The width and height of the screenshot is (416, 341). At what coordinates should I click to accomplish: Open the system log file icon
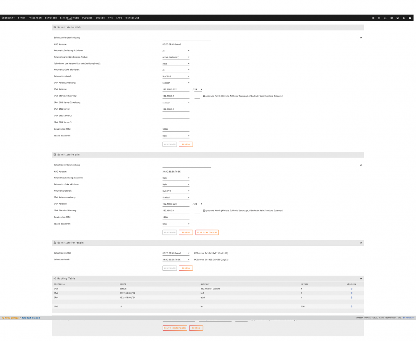[404, 18]
